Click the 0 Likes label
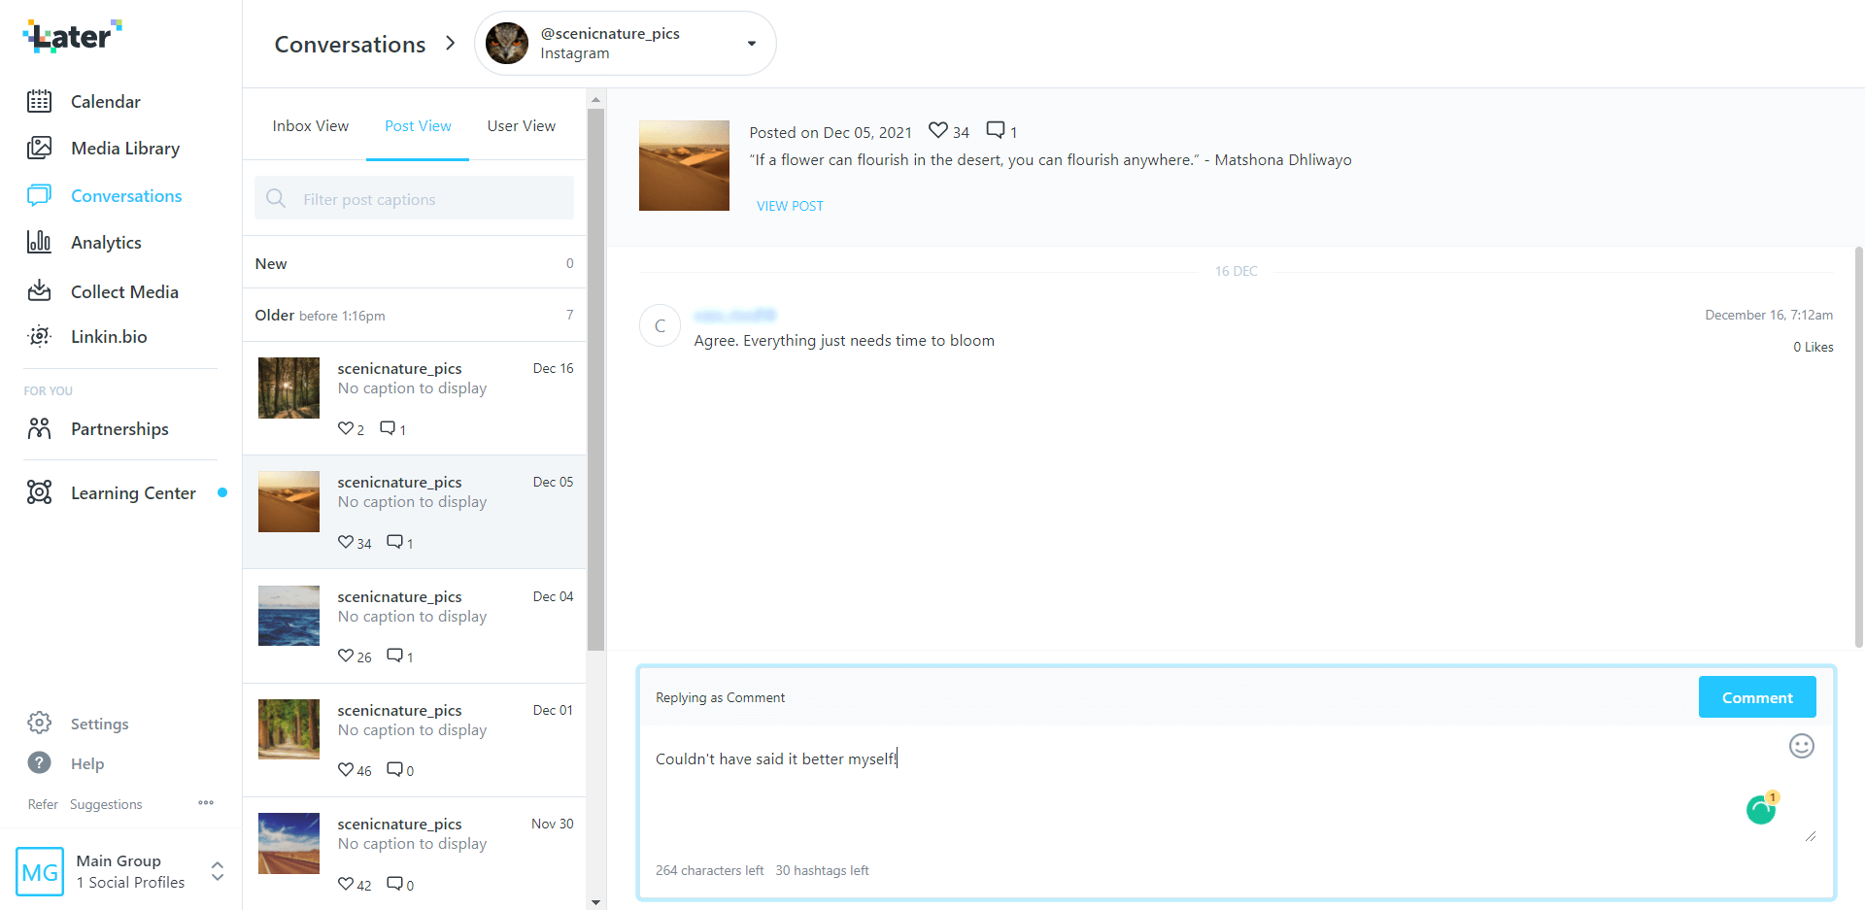 (x=1813, y=347)
